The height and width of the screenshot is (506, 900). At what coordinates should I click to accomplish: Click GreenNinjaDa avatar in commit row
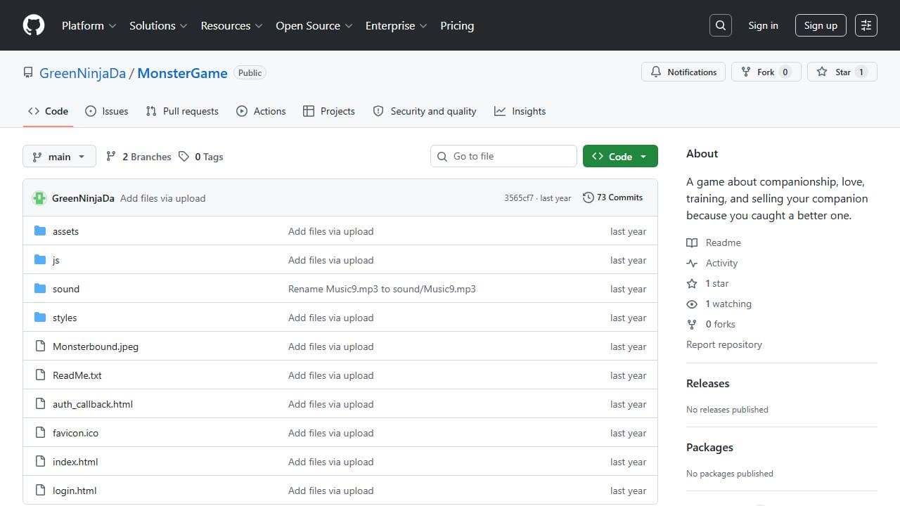tap(39, 198)
